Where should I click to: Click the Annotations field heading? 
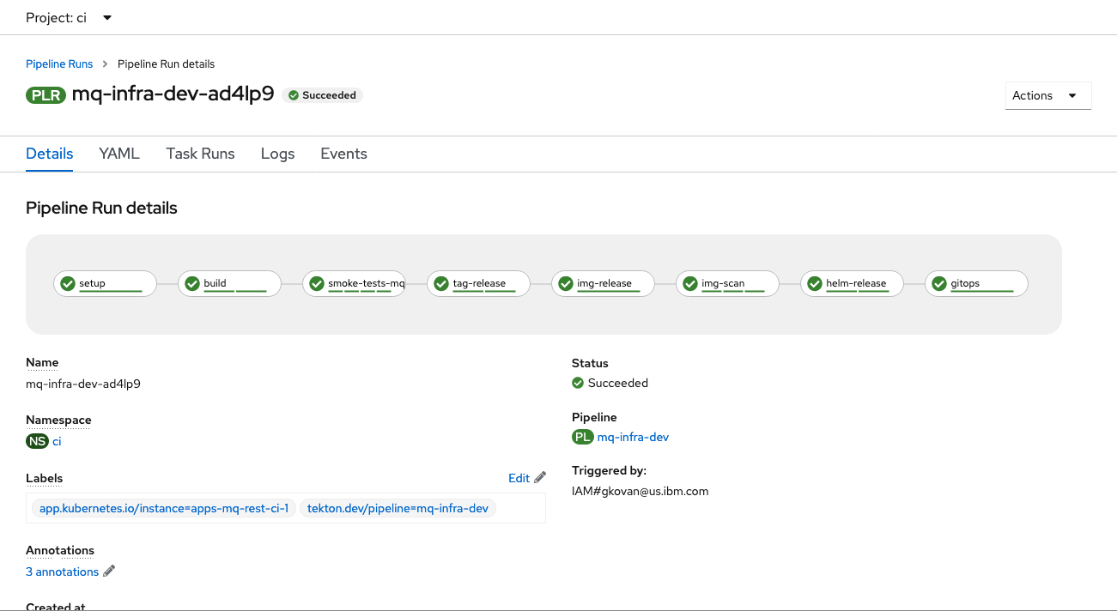(60, 550)
